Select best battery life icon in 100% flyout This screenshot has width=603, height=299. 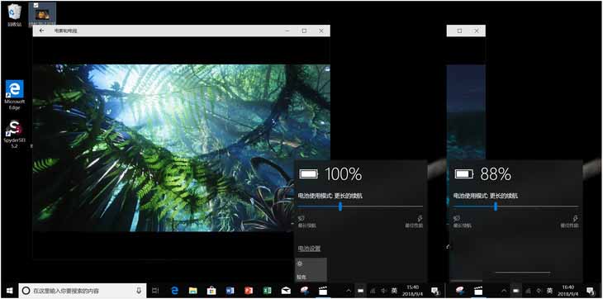tap(301, 218)
